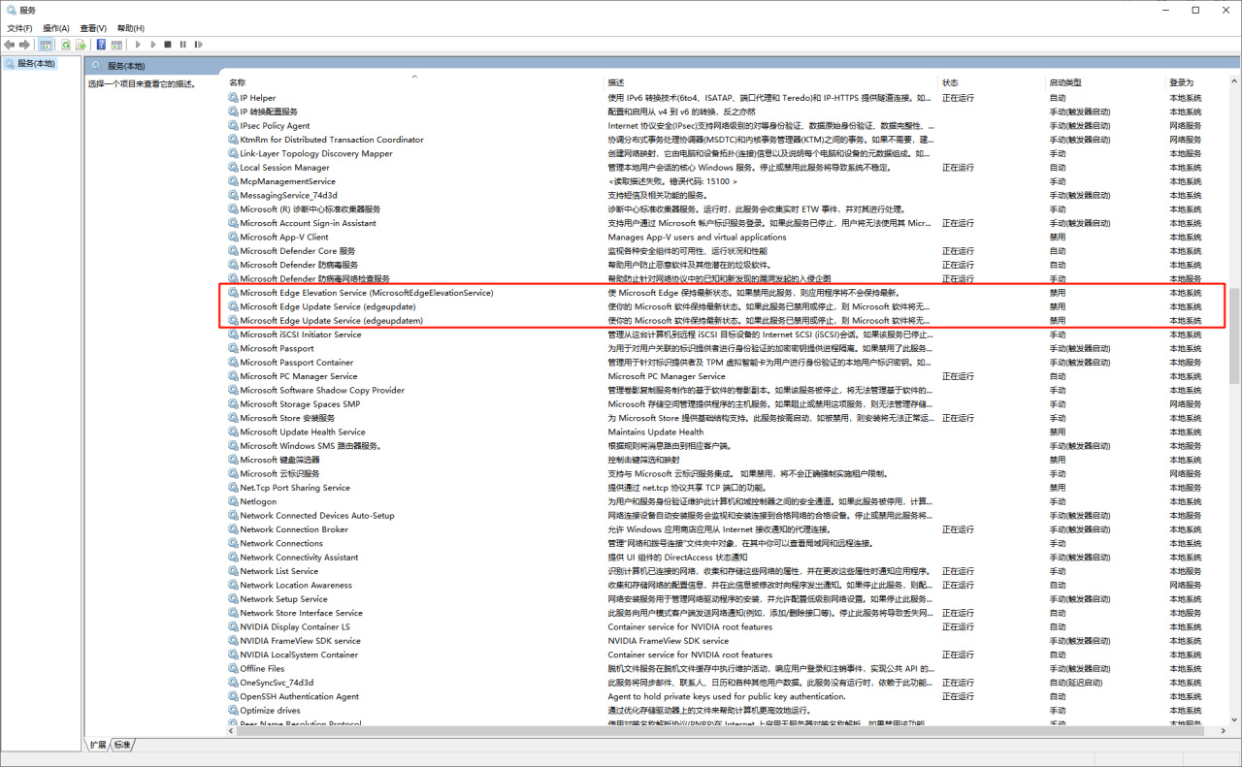Switch to the 扩展 tab

(98, 745)
